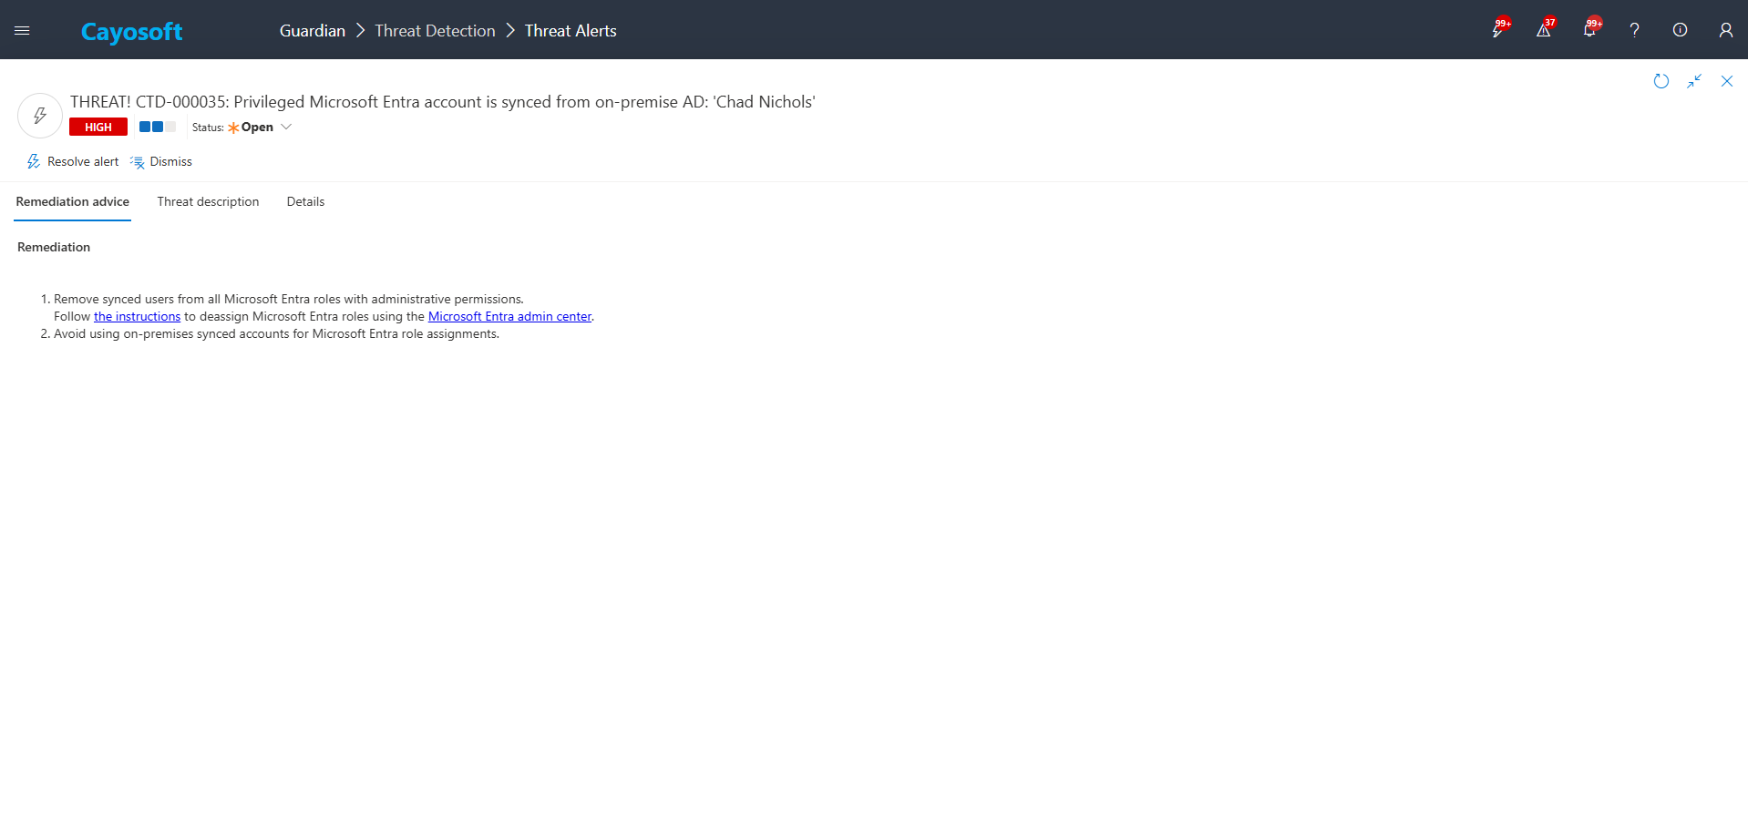Click the Resolve alert button

pos(73,161)
